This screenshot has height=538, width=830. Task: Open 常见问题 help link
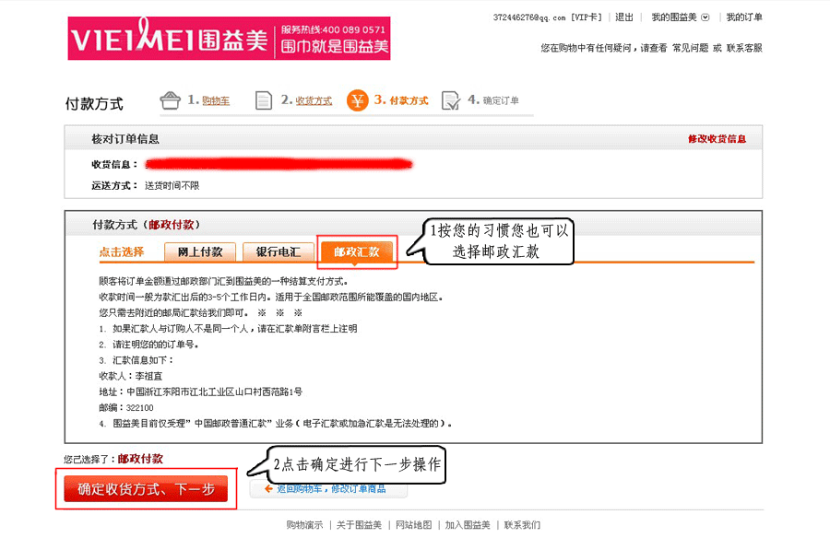pos(690,48)
